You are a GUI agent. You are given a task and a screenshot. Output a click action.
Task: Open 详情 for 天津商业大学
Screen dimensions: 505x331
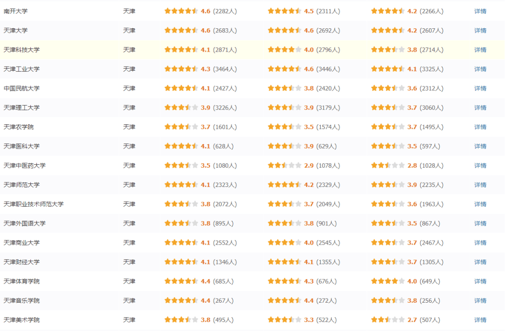(480, 243)
